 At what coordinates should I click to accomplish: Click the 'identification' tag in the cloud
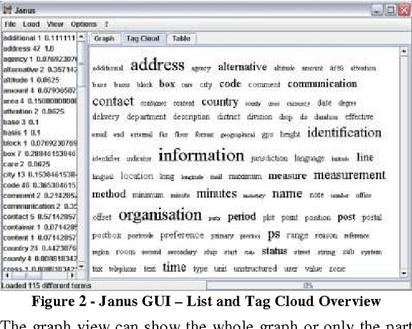coord(344,133)
